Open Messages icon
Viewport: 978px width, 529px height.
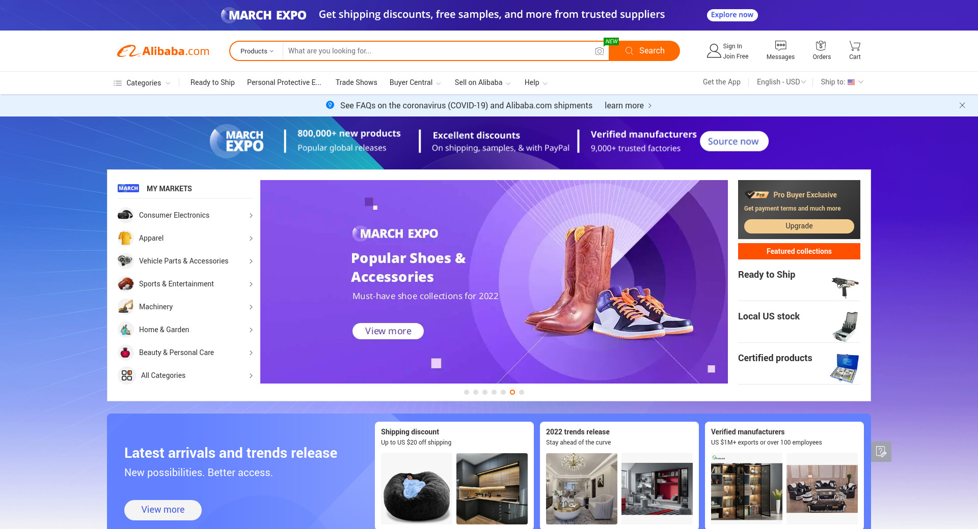click(x=780, y=45)
